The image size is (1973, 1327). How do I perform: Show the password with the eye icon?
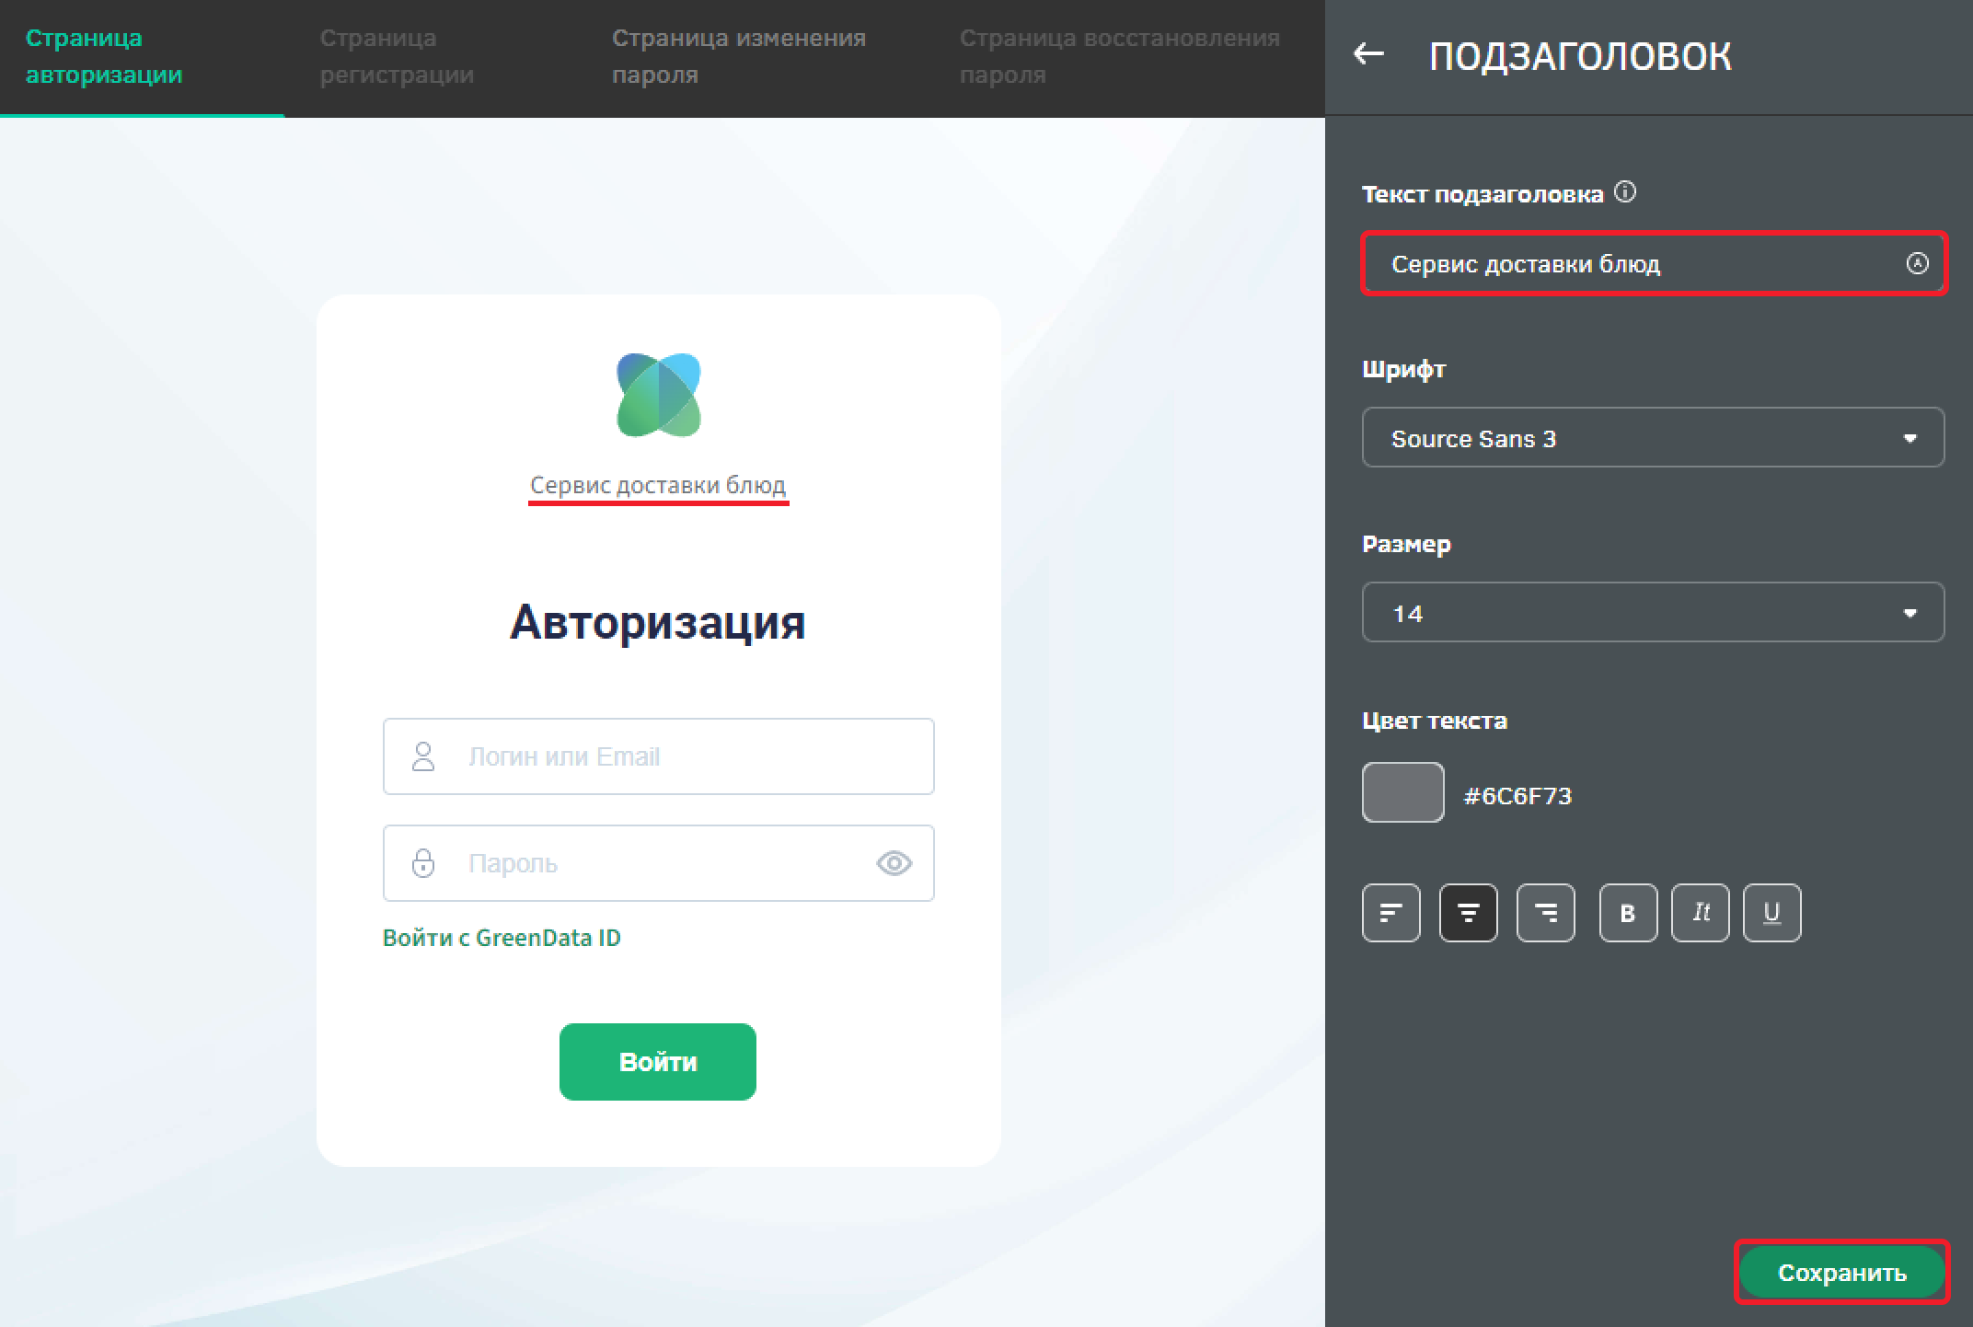894,863
